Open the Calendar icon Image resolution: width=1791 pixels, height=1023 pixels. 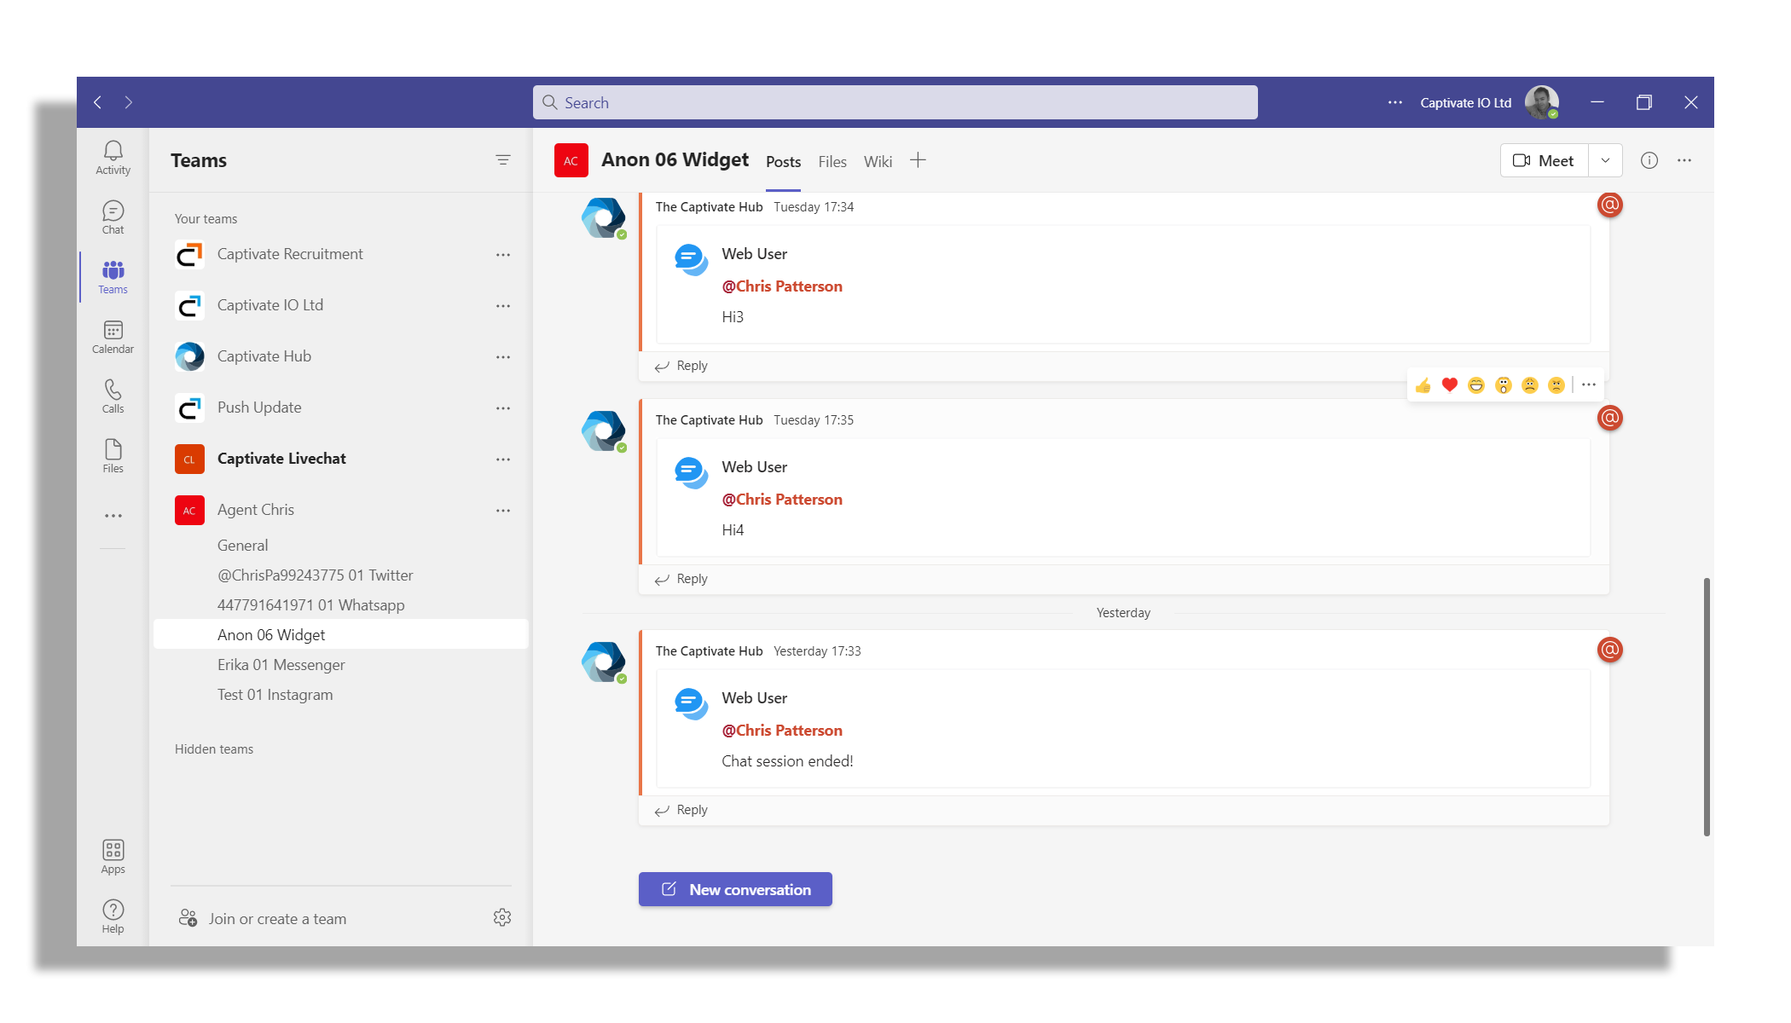113,337
